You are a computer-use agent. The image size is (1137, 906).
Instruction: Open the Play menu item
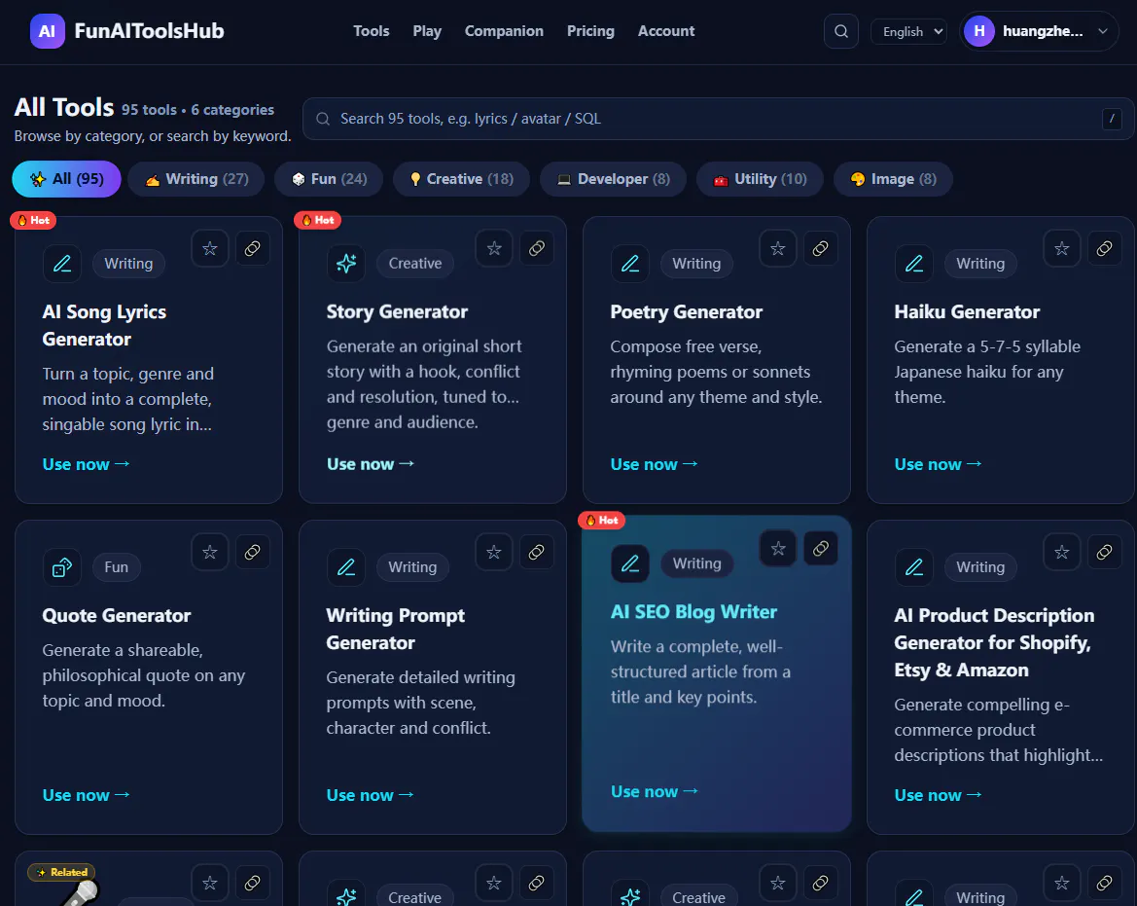pos(427,31)
